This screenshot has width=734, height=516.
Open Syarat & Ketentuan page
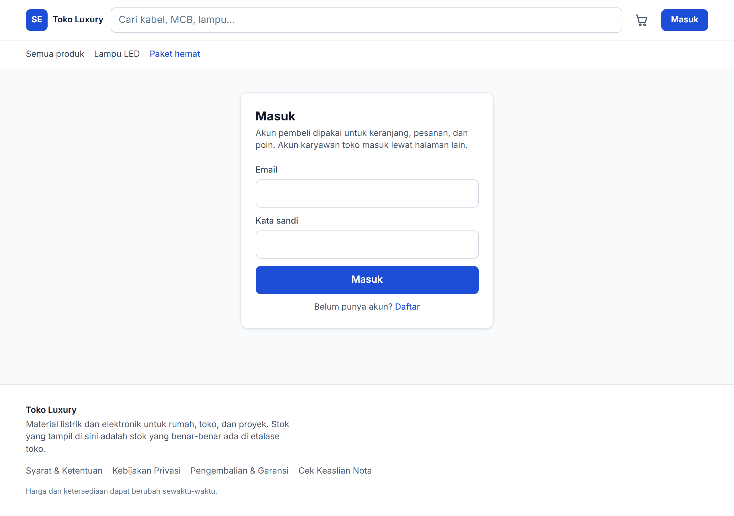(x=64, y=470)
